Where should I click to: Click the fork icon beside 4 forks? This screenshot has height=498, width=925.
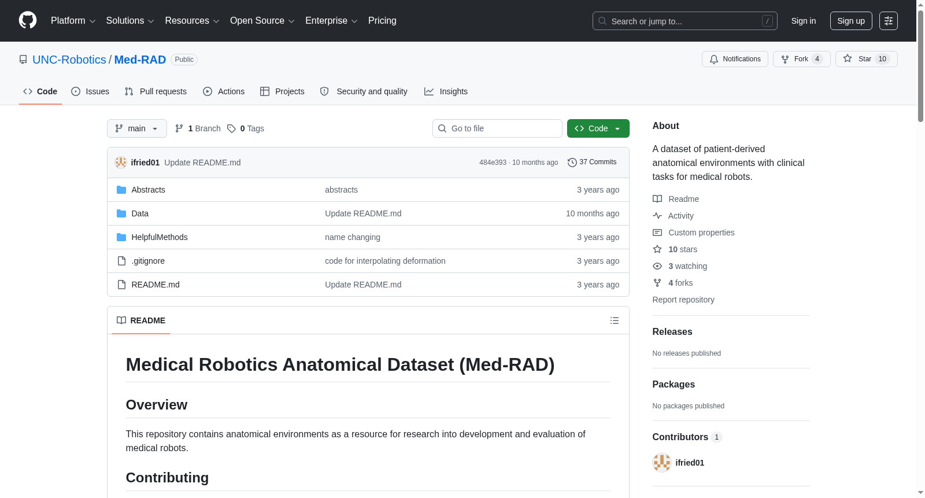click(657, 283)
